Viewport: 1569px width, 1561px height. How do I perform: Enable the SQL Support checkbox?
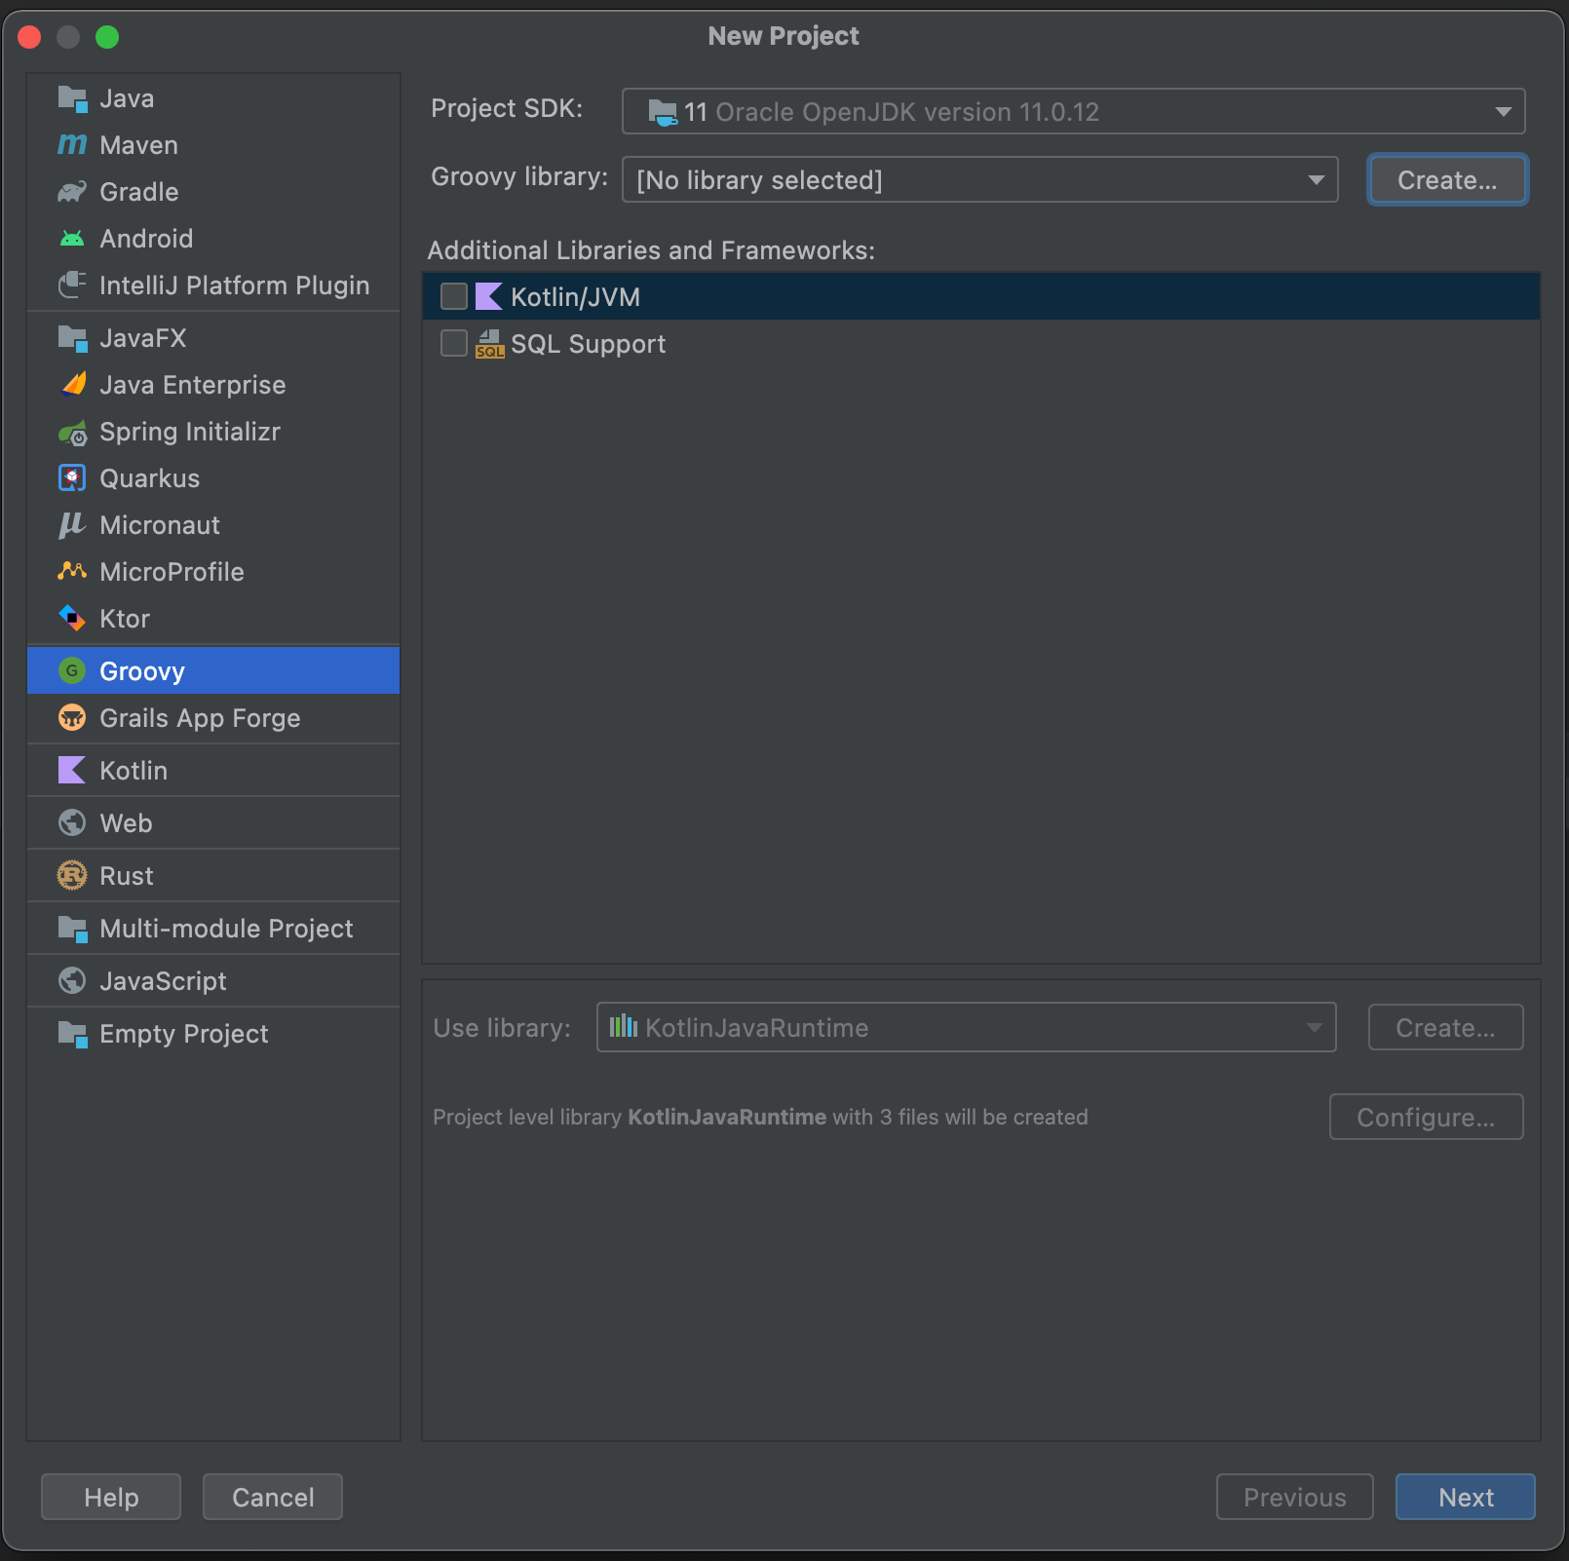click(x=454, y=343)
